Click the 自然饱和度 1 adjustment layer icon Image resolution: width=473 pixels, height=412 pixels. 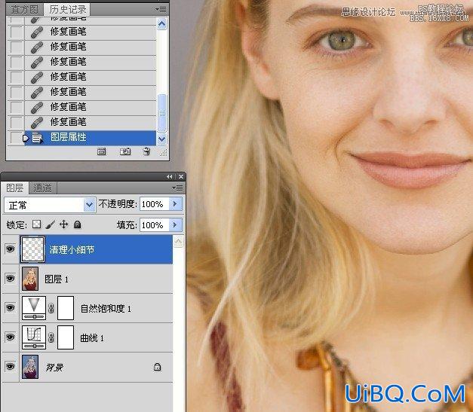[34, 308]
